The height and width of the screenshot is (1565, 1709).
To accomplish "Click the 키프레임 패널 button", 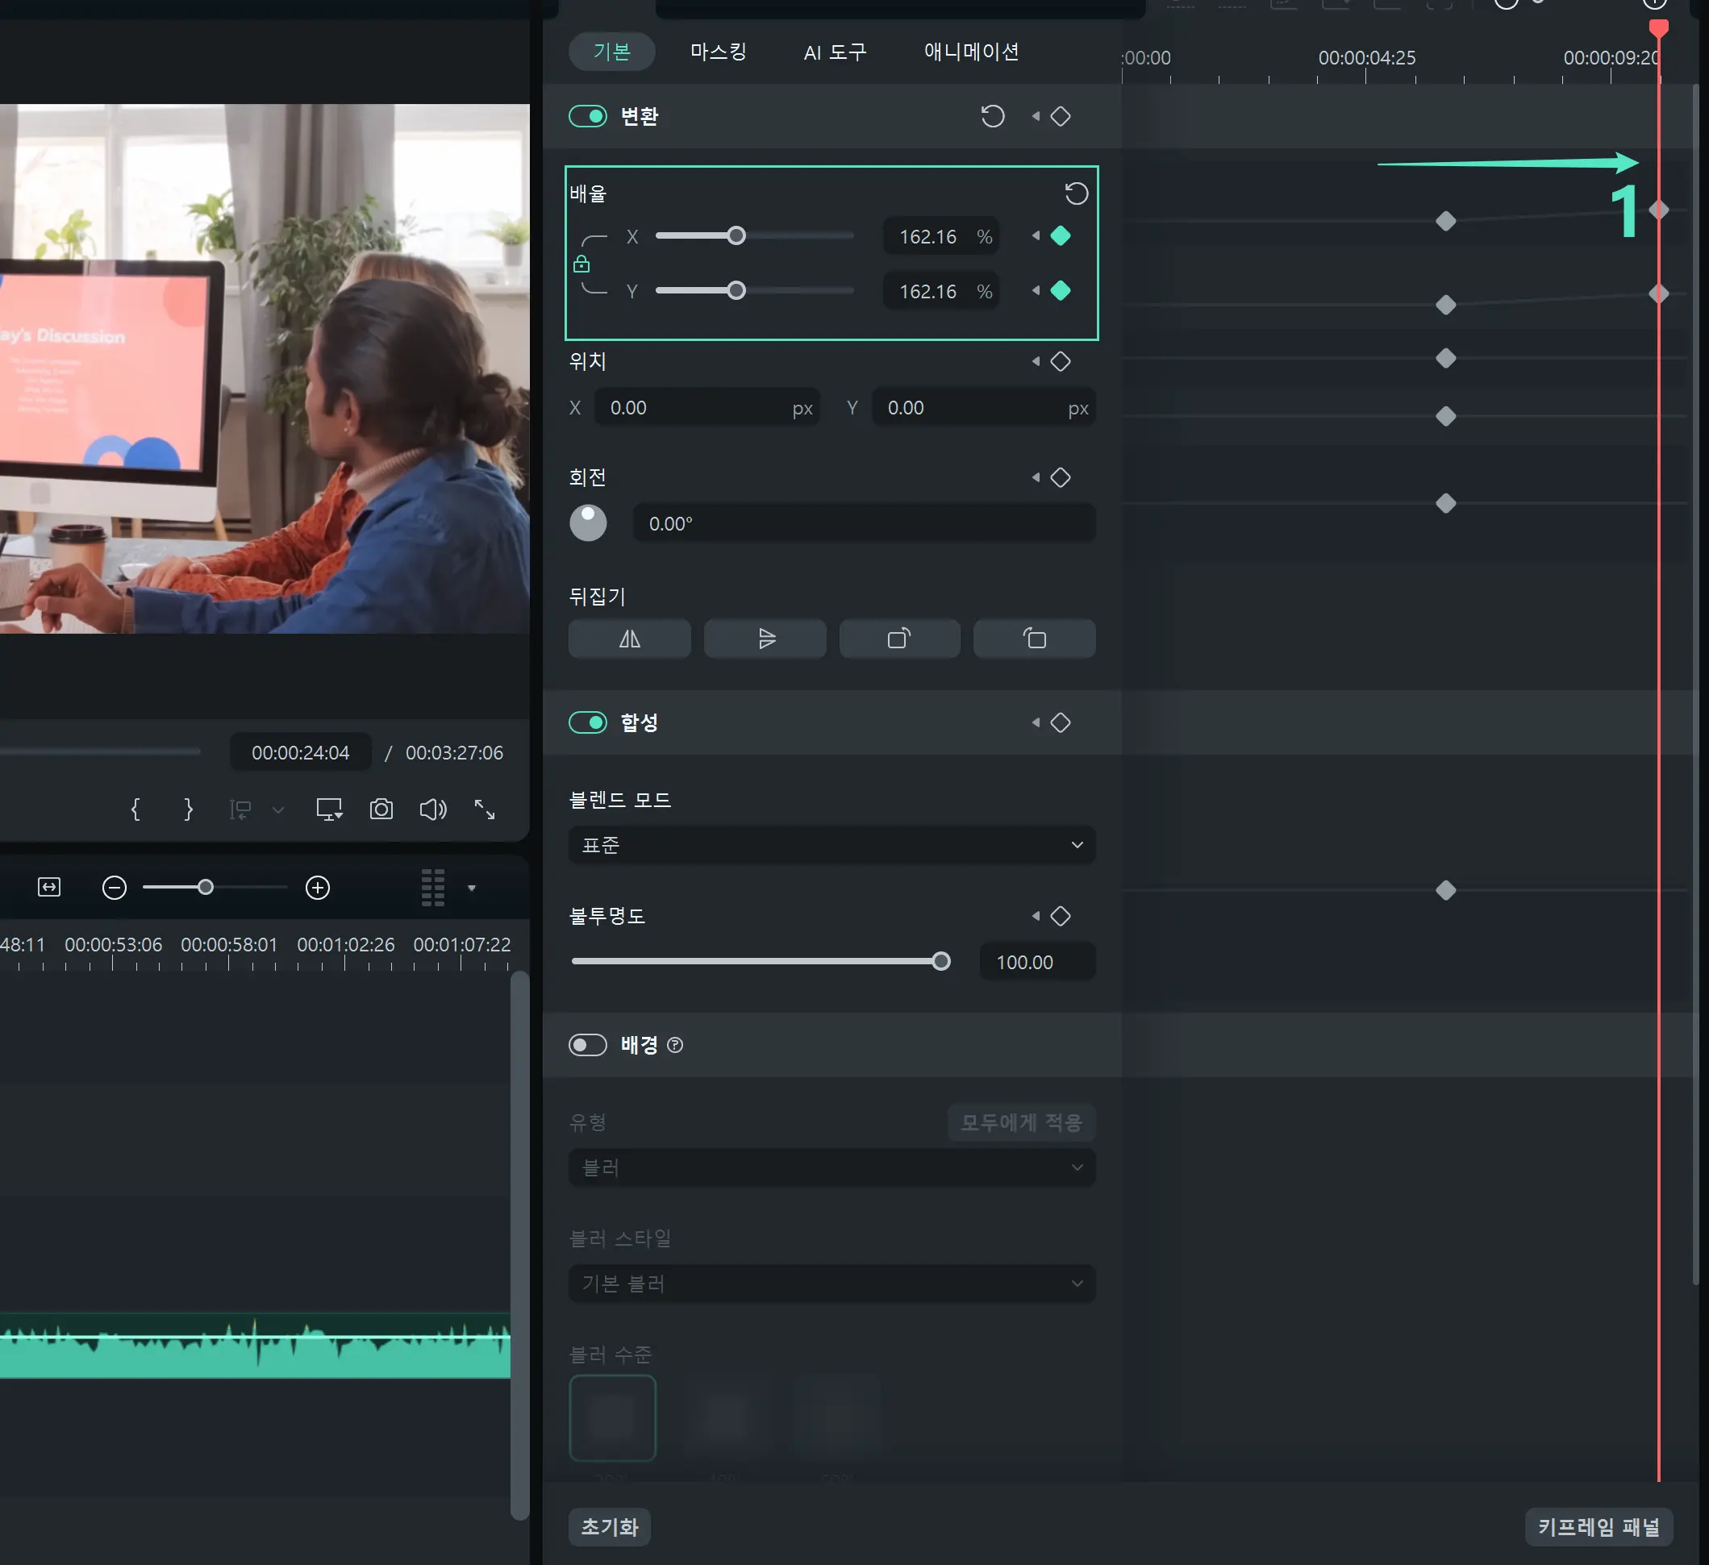I will [1599, 1526].
